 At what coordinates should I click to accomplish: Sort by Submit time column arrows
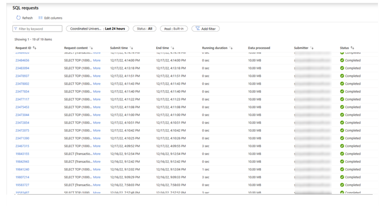point(131,48)
